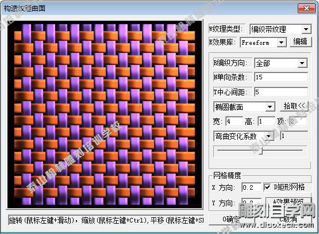319x234 pixels.
Task: Click the X 方向 grid precision field
Action: pyautogui.click(x=251, y=187)
